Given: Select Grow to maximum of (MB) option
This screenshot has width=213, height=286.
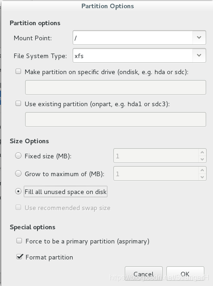Looking at the screenshot, I should point(18,173).
